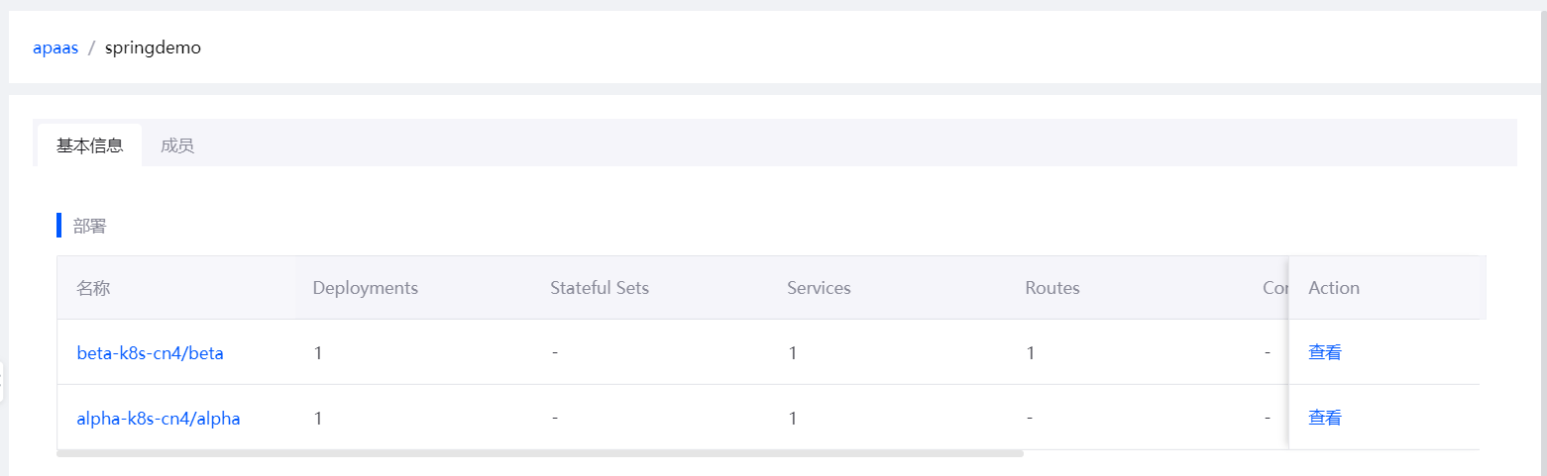
Task: Click the Deployments count in the beta row
Action: click(x=318, y=353)
